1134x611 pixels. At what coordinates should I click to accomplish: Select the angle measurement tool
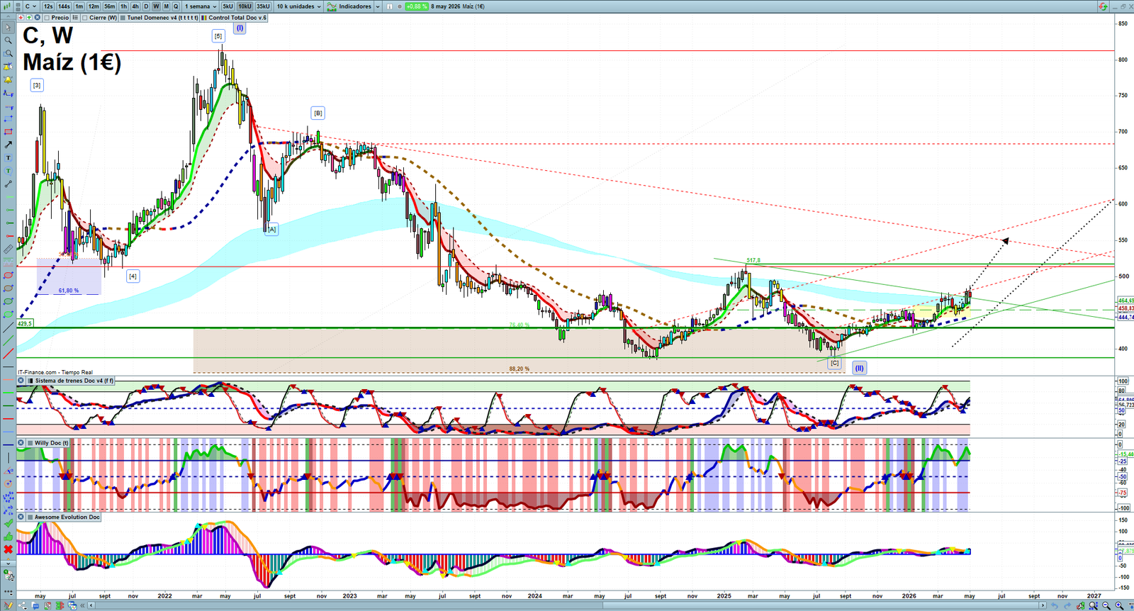pyautogui.click(x=9, y=471)
